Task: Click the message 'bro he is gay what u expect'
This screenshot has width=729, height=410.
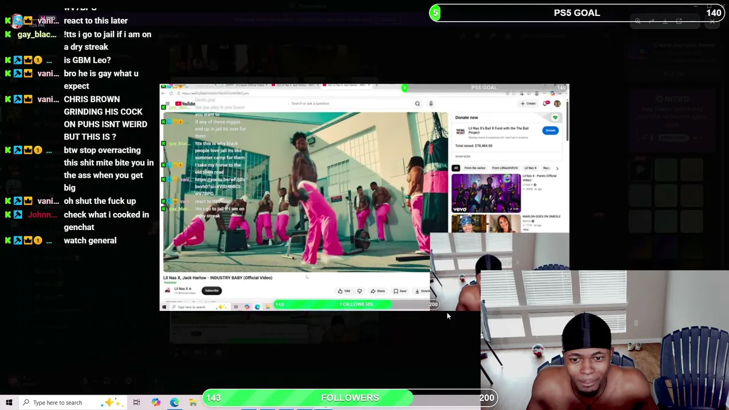Action: (x=101, y=80)
